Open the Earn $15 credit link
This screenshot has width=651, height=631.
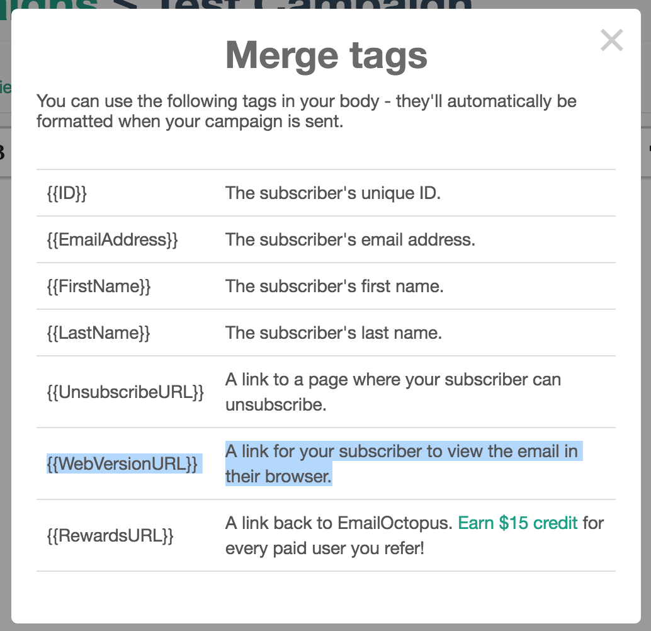tap(518, 523)
